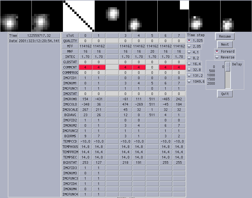
Task: Choose the 16.4 time step
Action: click(194, 64)
